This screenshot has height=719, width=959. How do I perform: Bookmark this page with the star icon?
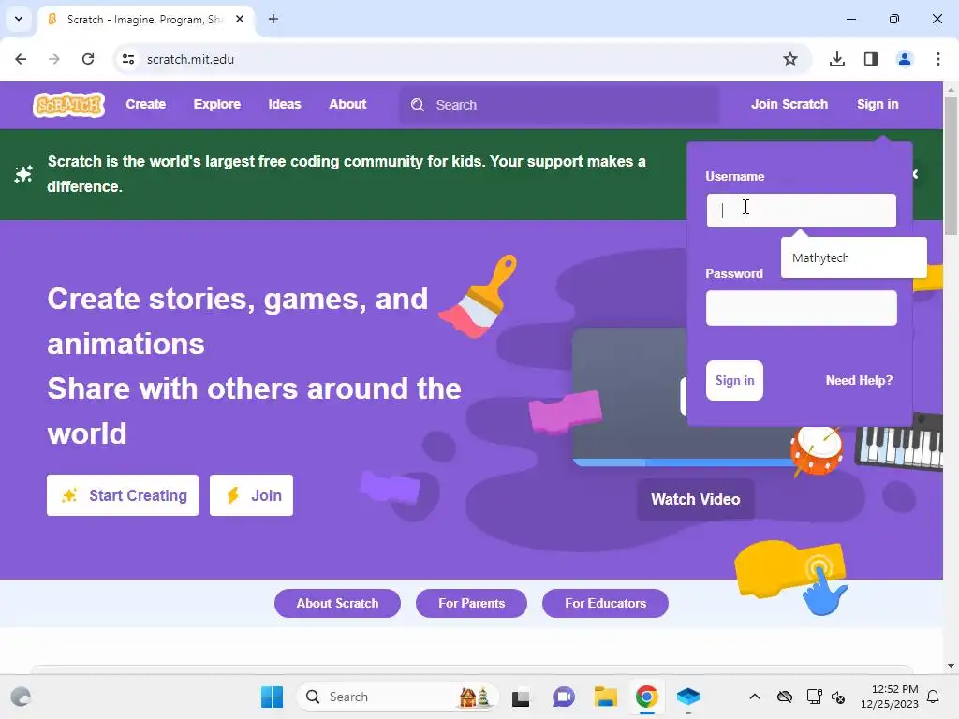(790, 59)
